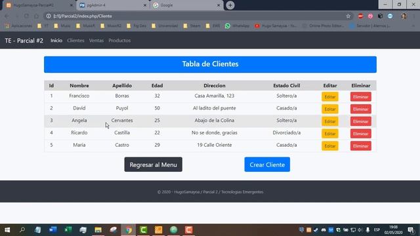Open the notification center icon
Screen dimensions: 420x236
411,230
